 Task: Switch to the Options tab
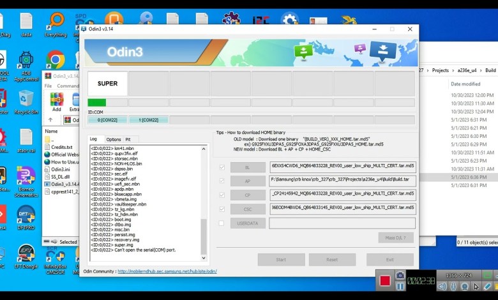coord(114,139)
